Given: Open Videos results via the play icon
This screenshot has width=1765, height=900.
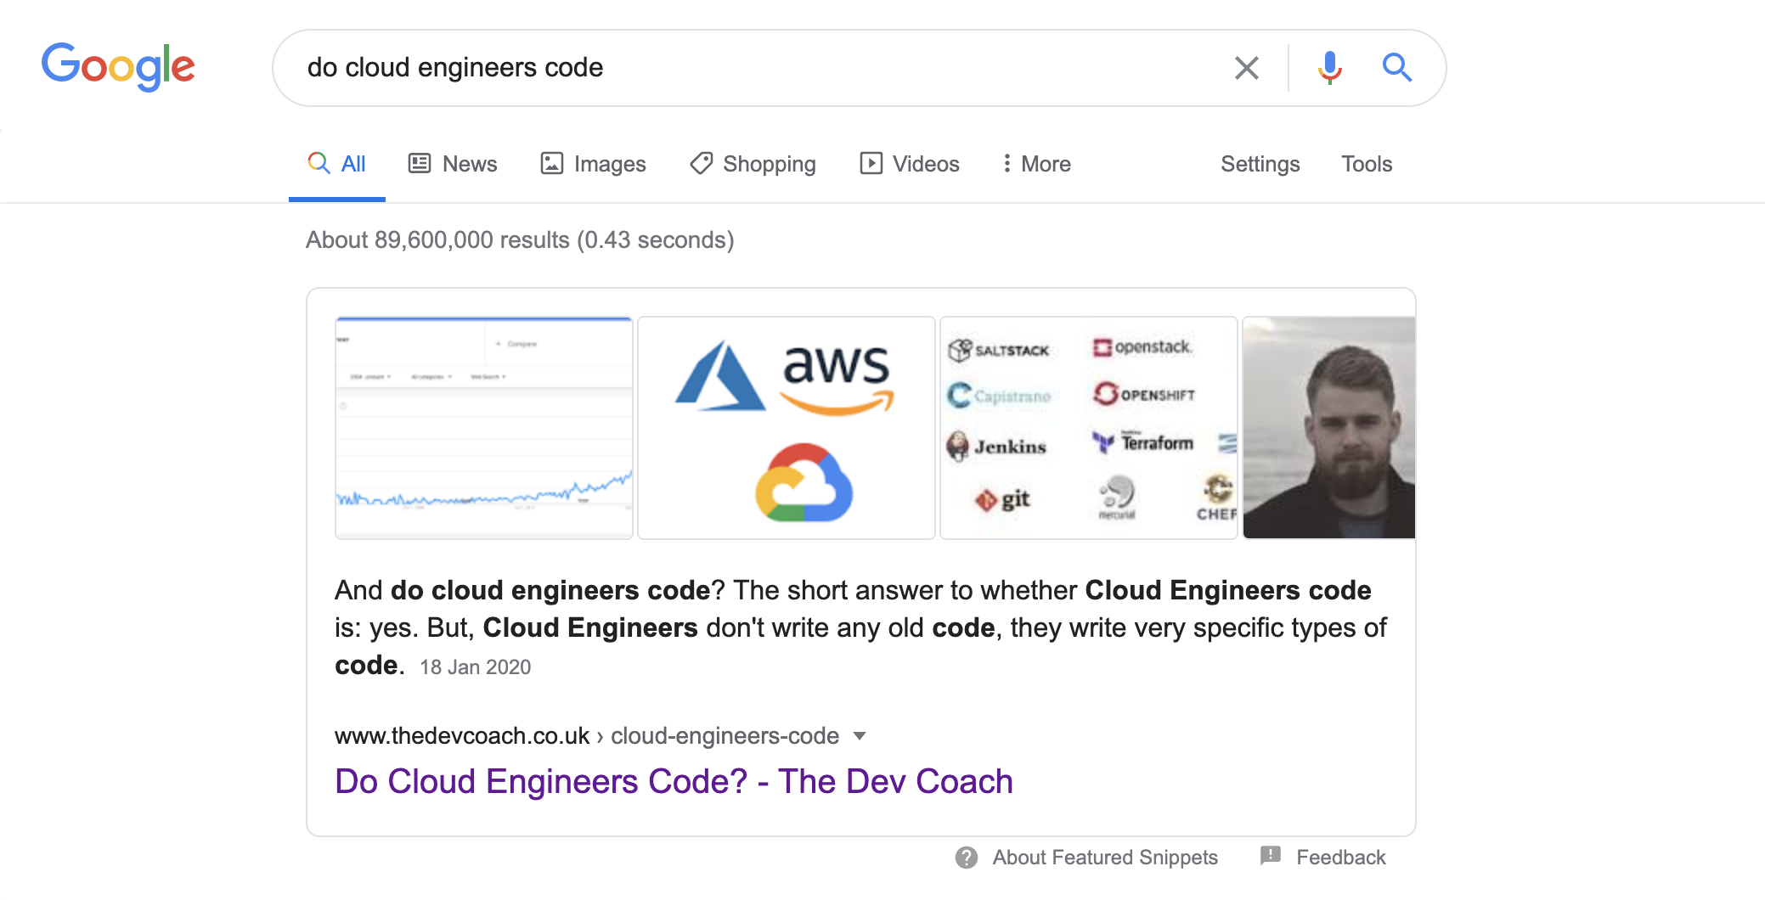Looking at the screenshot, I should 871,163.
